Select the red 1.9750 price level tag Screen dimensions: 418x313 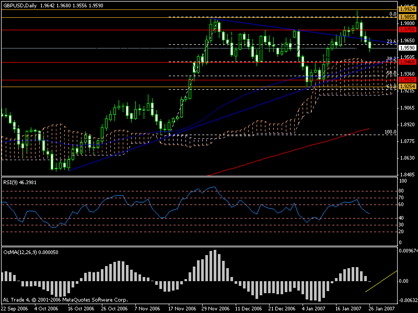[x=407, y=30]
